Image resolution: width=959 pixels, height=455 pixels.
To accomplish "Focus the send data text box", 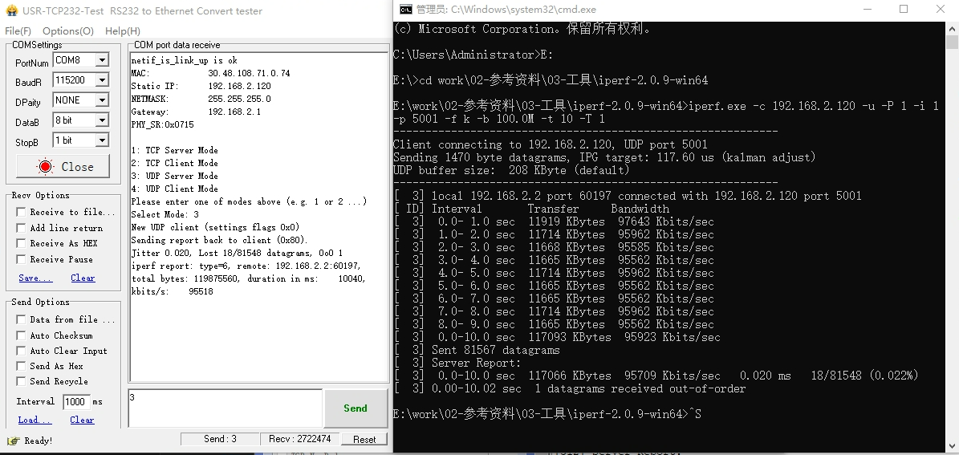I will pos(225,408).
